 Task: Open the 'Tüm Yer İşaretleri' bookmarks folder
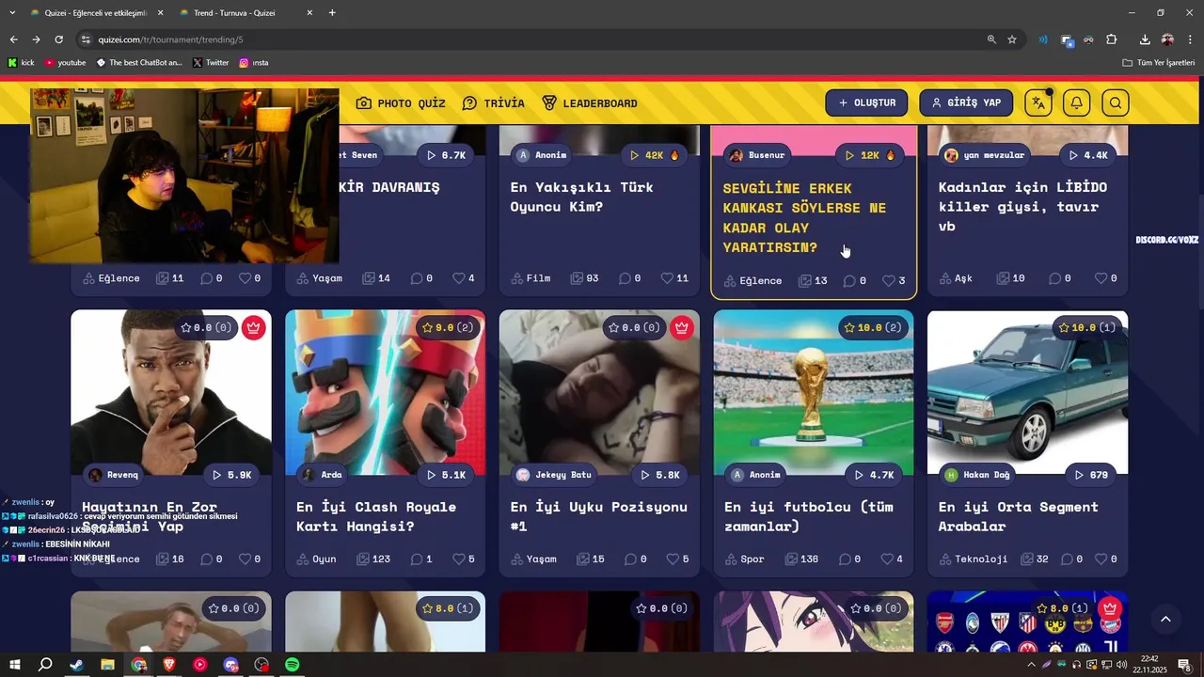click(1159, 63)
